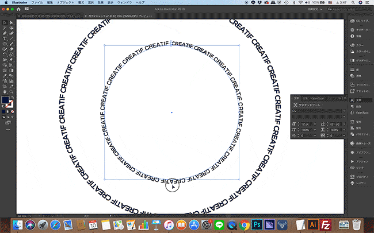Select the Line Segment tool
Image resolution: width=374 pixels, height=233 pixels.
[11, 38]
